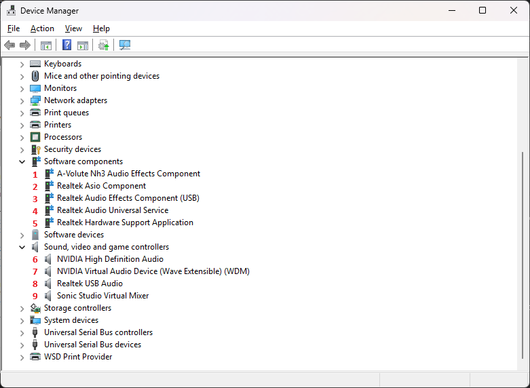530x388 pixels.
Task: Open the View menu
Action: coord(73,28)
